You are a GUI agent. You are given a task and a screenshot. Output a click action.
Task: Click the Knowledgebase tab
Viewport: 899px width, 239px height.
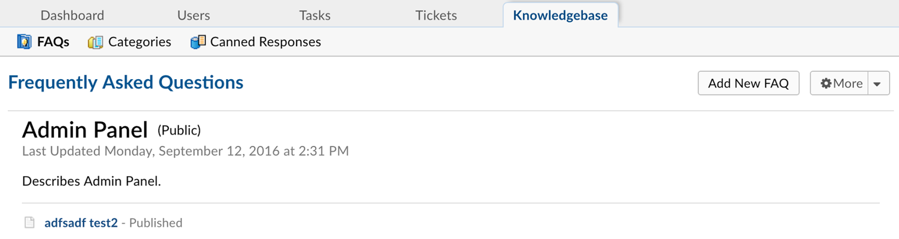click(560, 15)
